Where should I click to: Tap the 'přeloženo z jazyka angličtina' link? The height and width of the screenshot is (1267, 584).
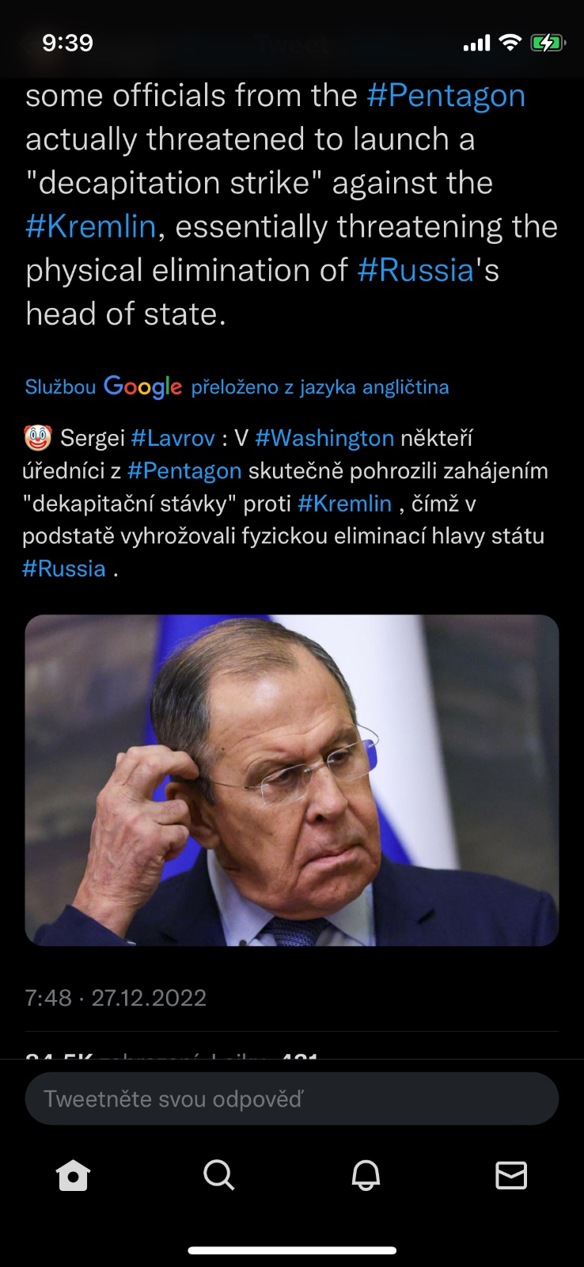point(320,387)
